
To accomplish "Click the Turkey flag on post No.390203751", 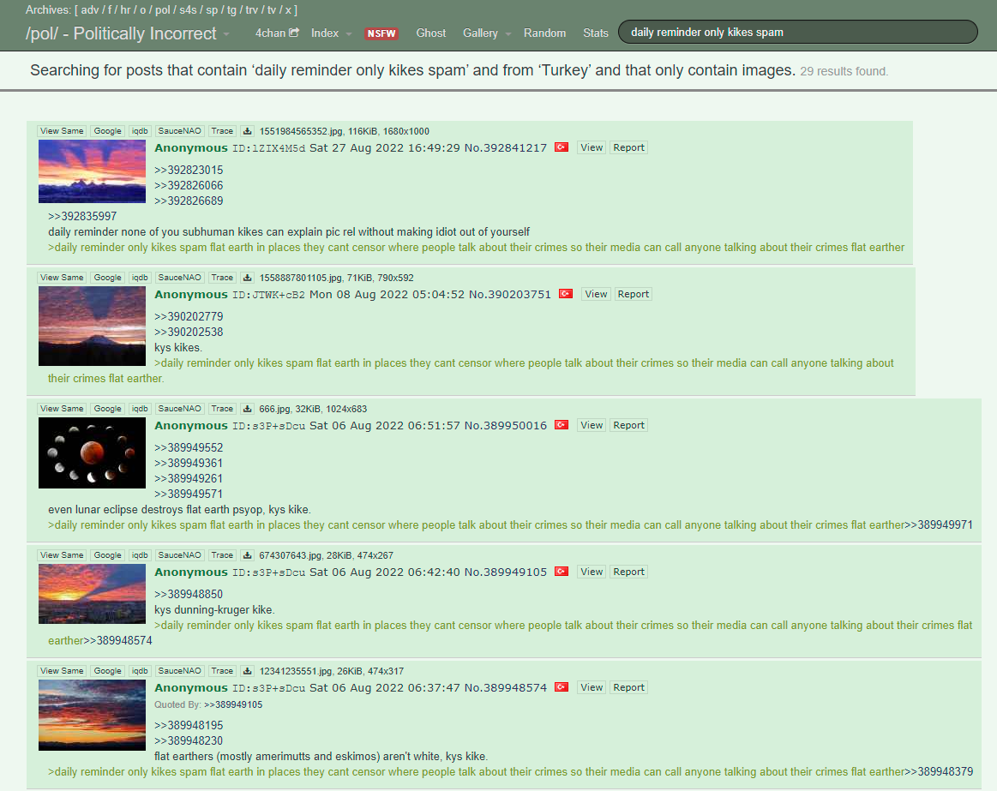I will 566,294.
